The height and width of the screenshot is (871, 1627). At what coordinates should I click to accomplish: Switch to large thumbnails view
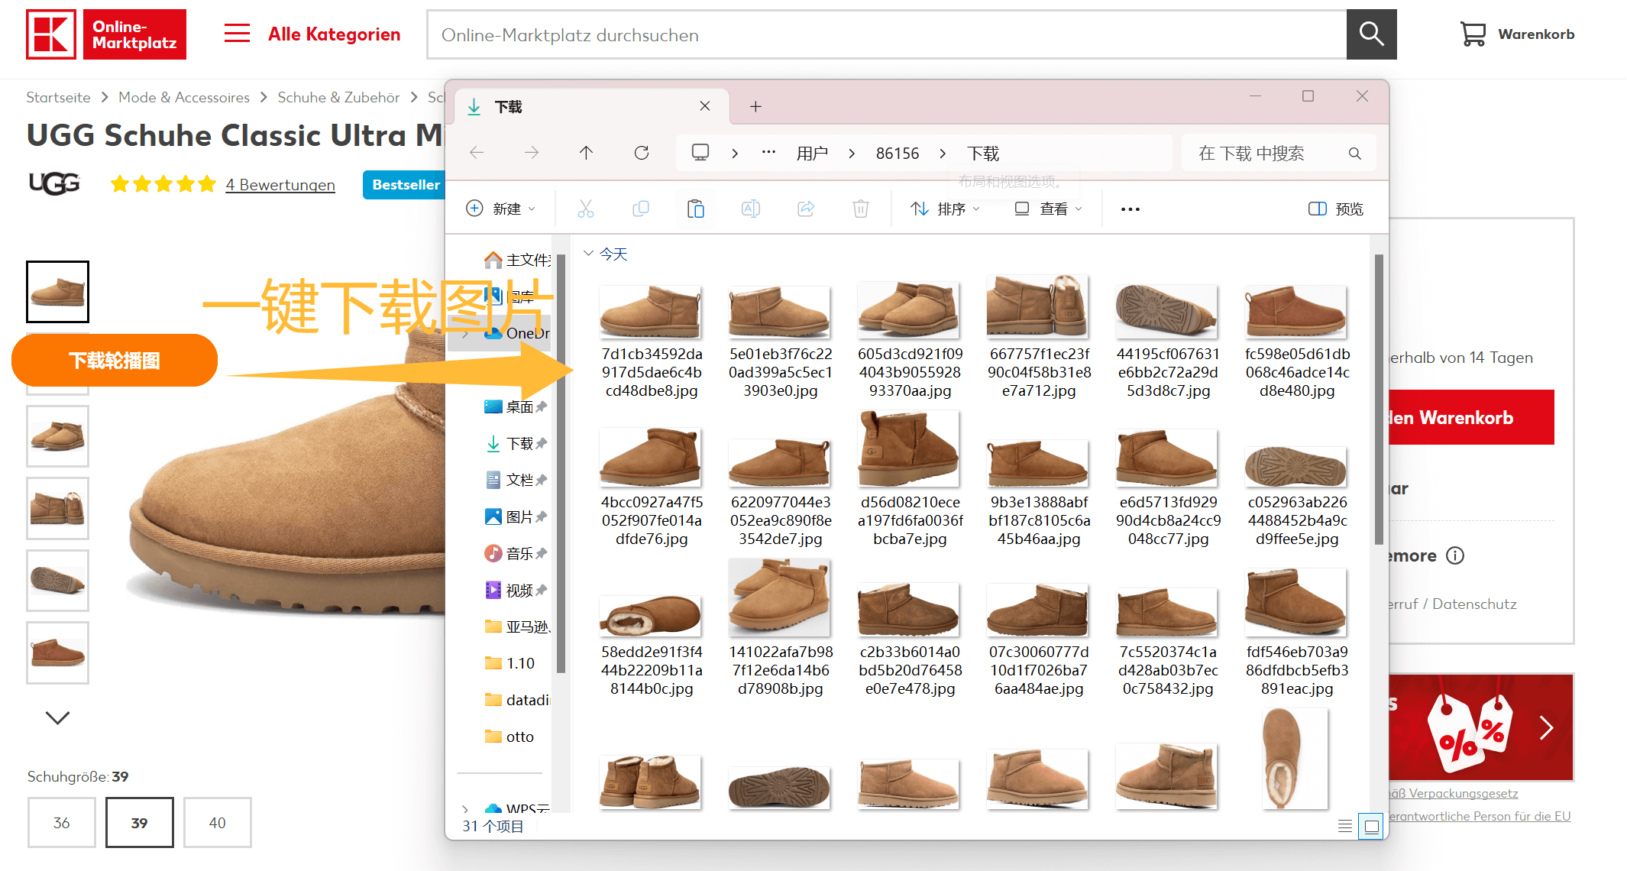point(1372,826)
